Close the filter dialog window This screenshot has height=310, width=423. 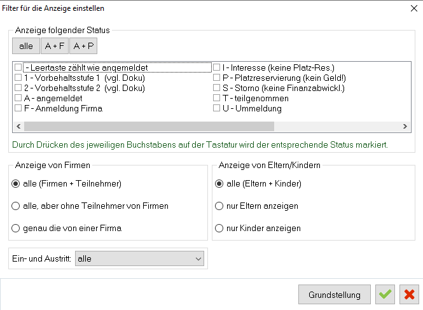414,8
